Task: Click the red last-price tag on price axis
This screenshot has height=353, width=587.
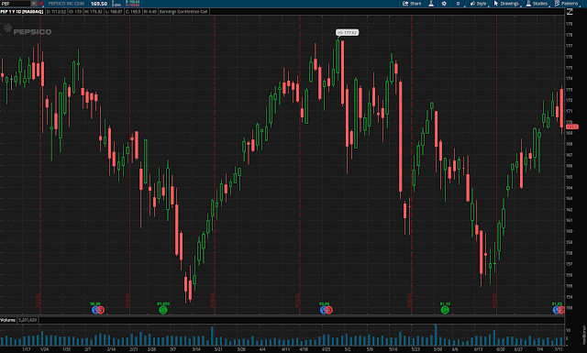Action: pos(572,127)
